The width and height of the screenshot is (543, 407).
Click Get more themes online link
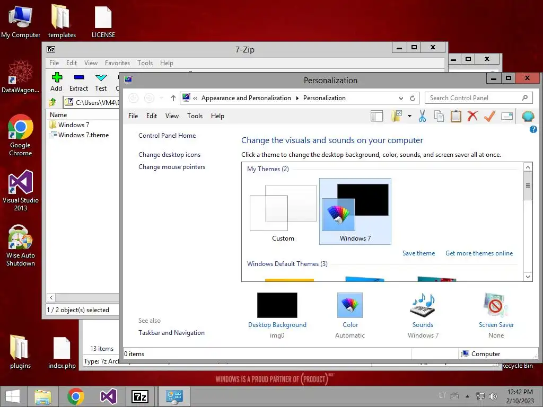pyautogui.click(x=479, y=253)
